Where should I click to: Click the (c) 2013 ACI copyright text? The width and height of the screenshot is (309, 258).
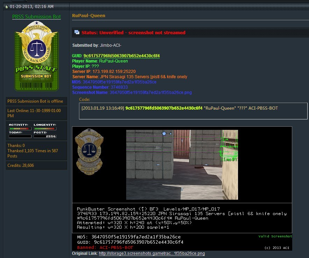(x=277, y=248)
